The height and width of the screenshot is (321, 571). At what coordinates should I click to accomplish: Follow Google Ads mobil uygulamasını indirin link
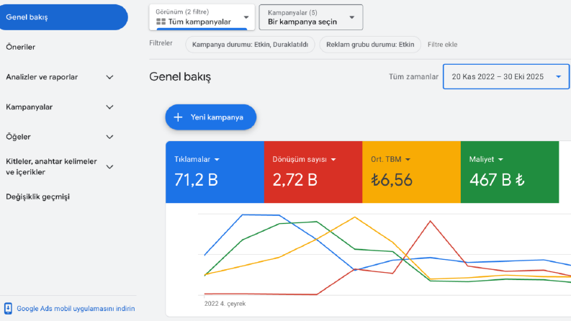click(x=76, y=308)
